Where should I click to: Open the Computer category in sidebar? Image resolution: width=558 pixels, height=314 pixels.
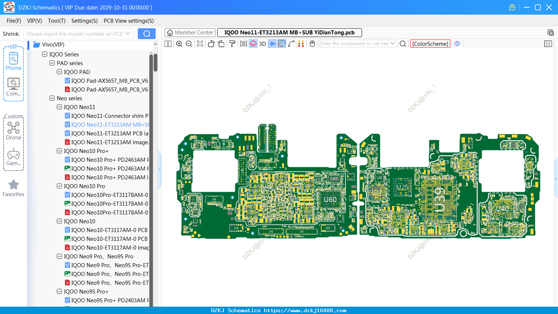[14, 87]
